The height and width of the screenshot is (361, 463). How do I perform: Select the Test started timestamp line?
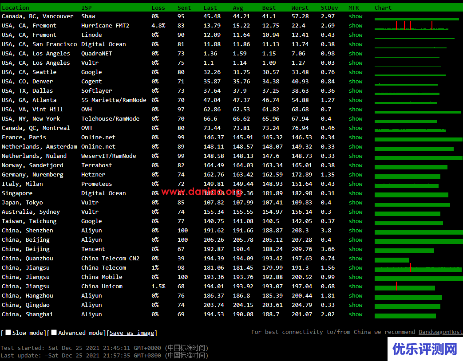pos(104,348)
